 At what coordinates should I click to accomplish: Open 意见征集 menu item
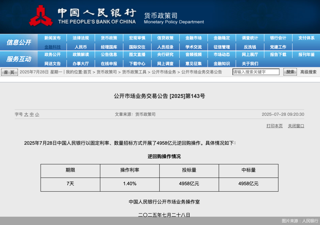tap(194, 64)
